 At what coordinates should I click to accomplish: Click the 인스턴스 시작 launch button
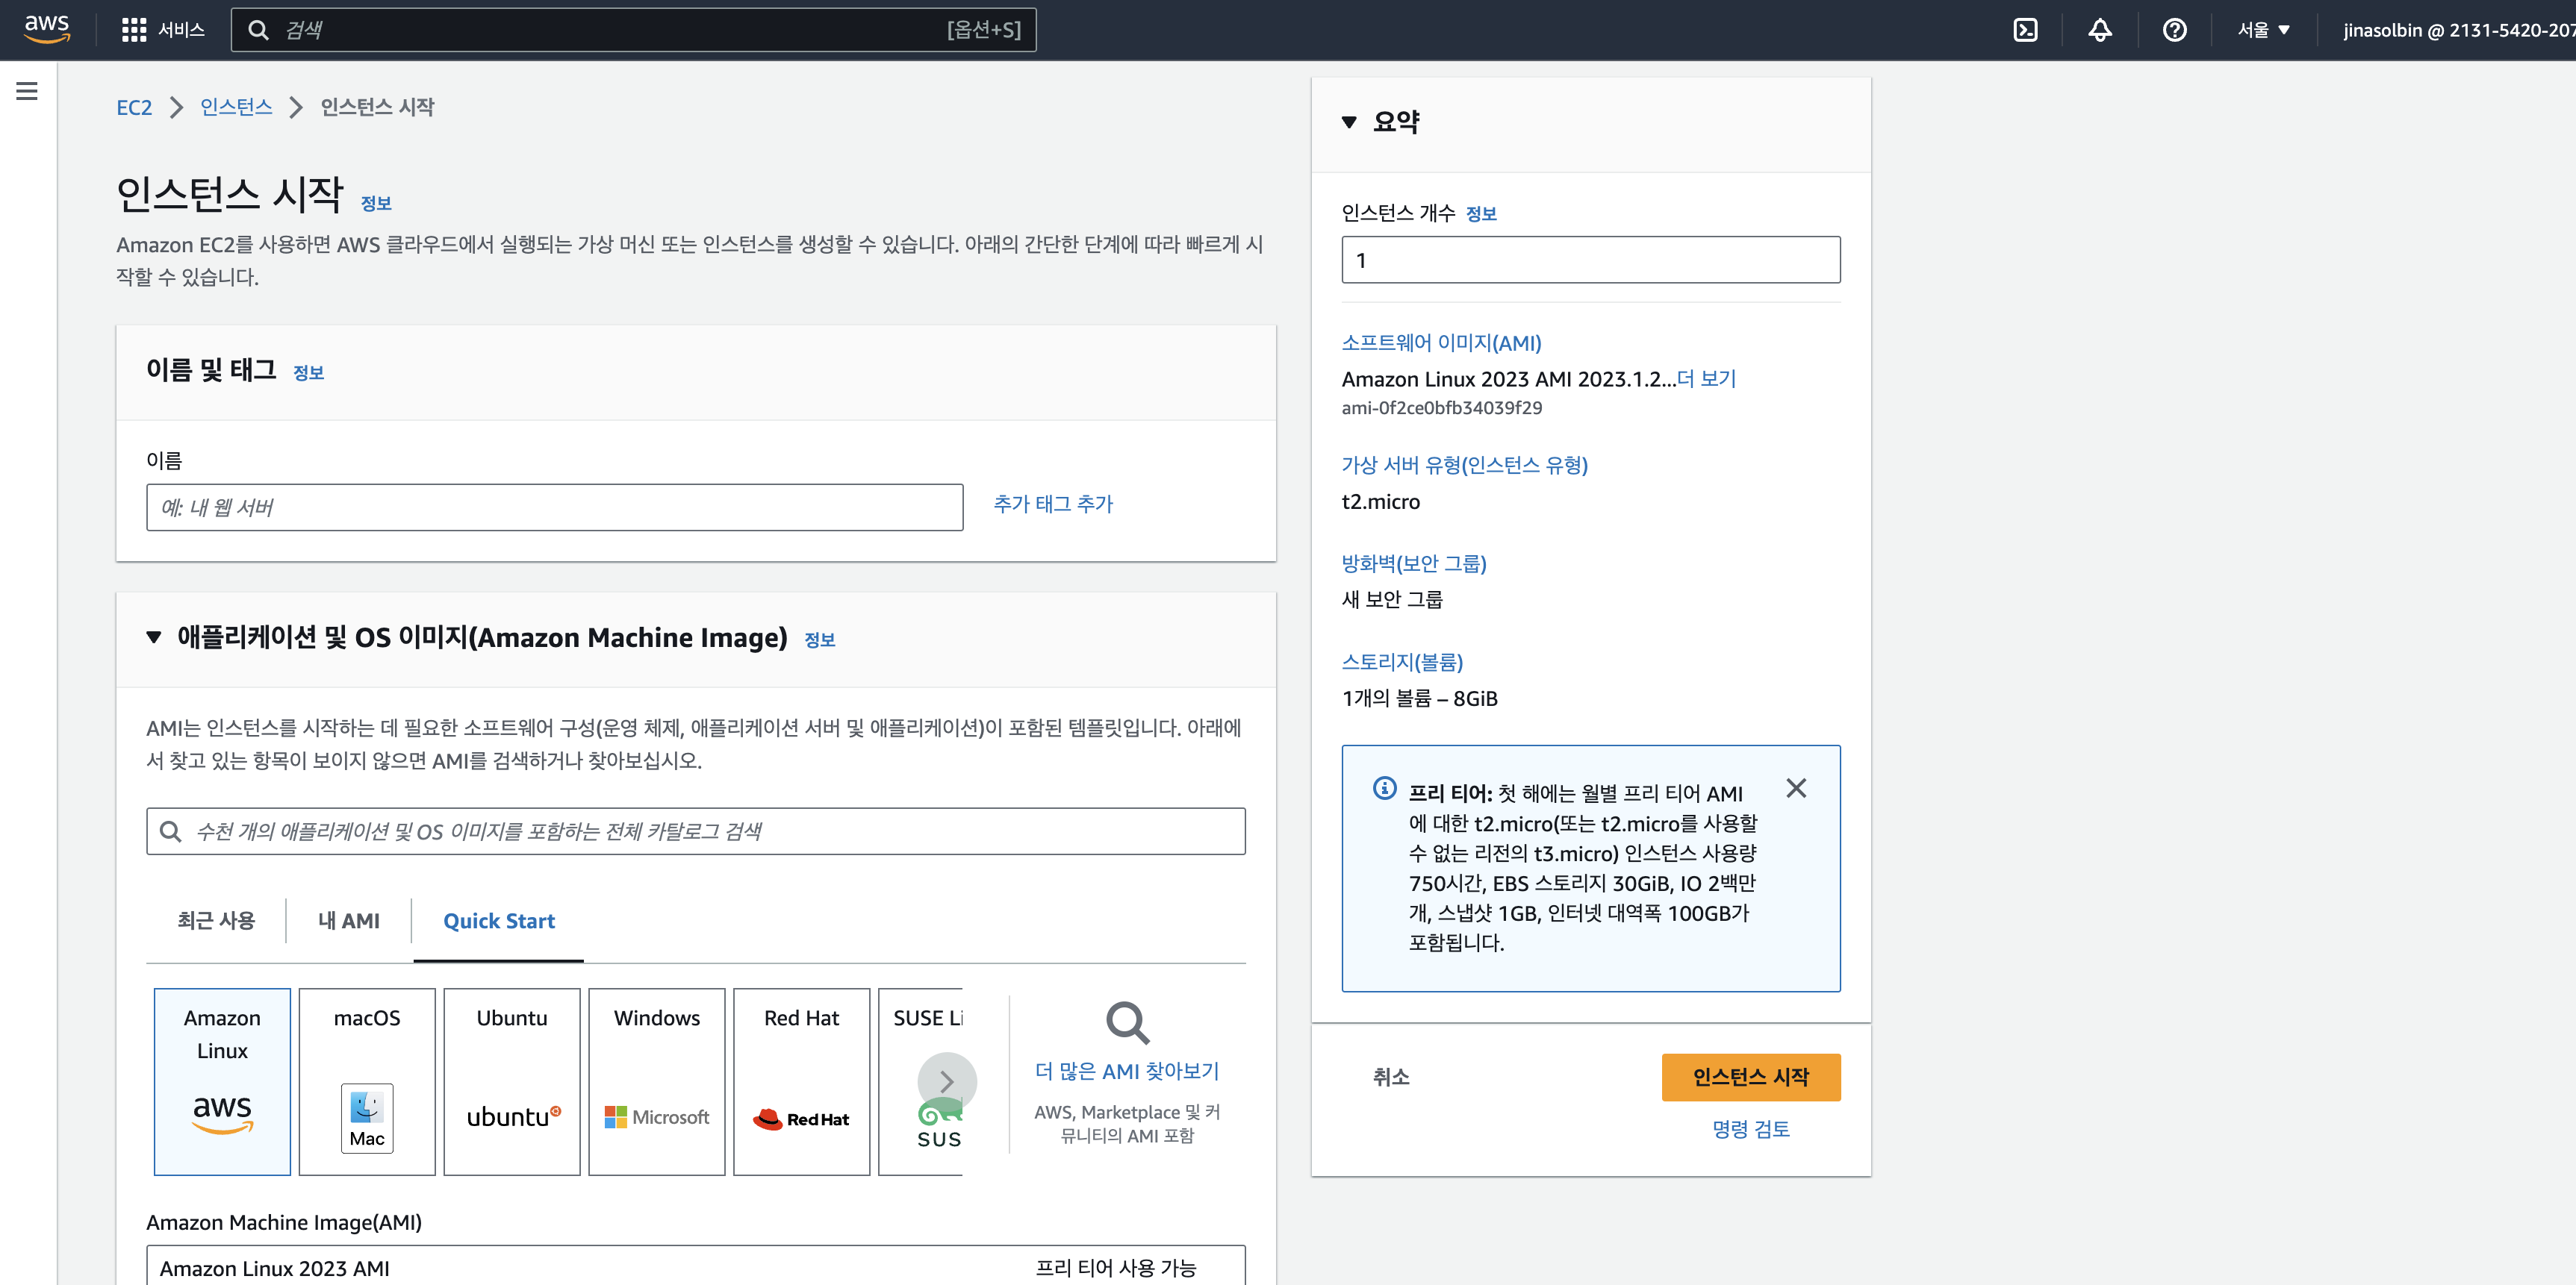click(x=1751, y=1077)
